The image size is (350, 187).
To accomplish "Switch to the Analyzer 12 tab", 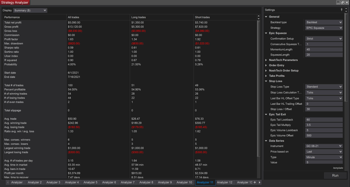I will (224, 182).
